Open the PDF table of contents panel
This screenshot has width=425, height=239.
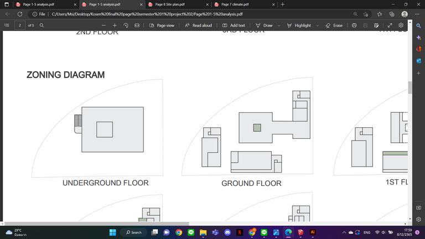[7, 25]
